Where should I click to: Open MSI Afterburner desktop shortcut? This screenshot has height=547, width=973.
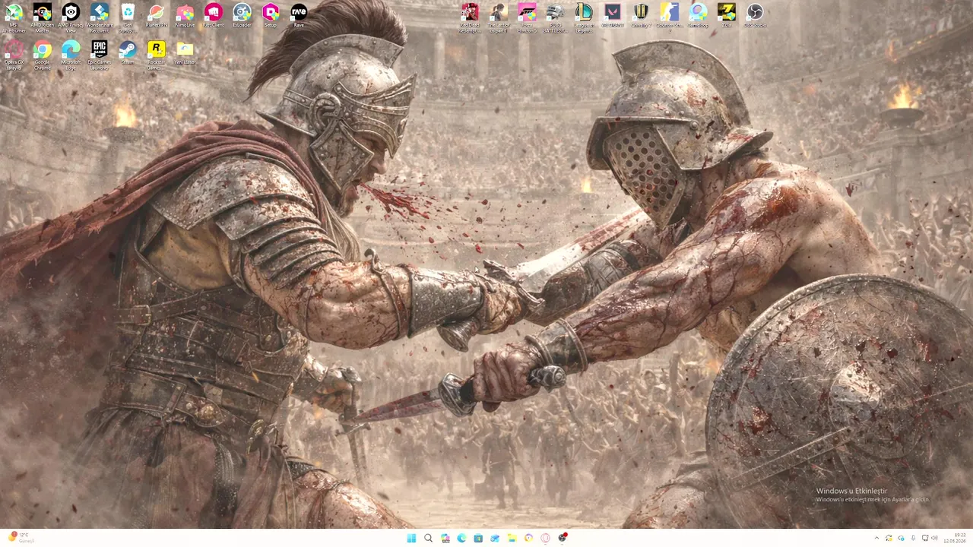pyautogui.click(x=14, y=17)
